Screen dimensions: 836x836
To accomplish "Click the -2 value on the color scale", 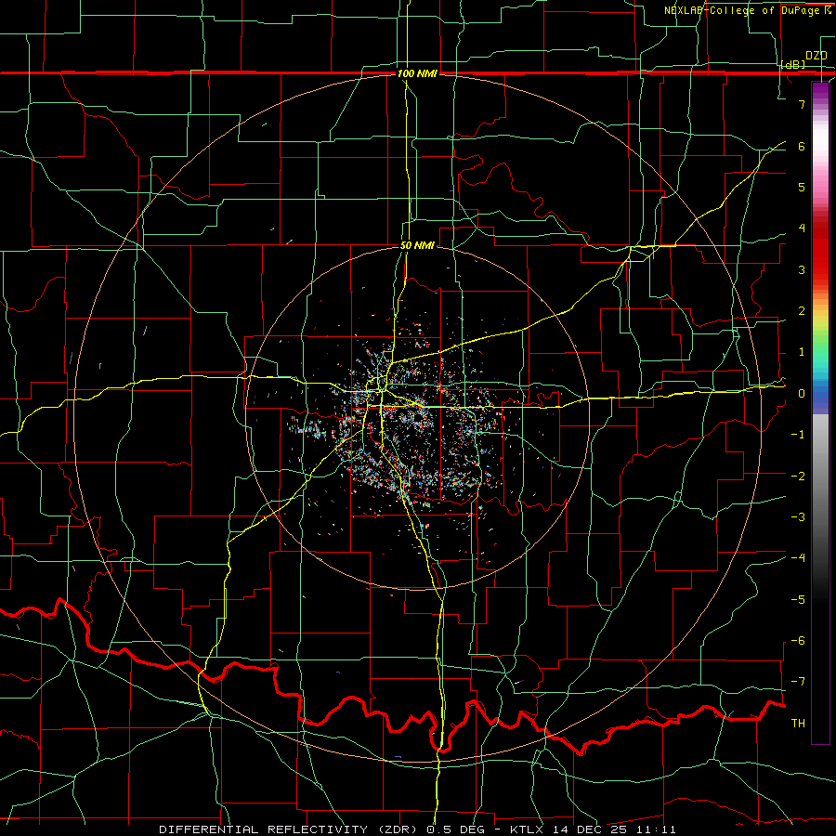I will point(798,476).
